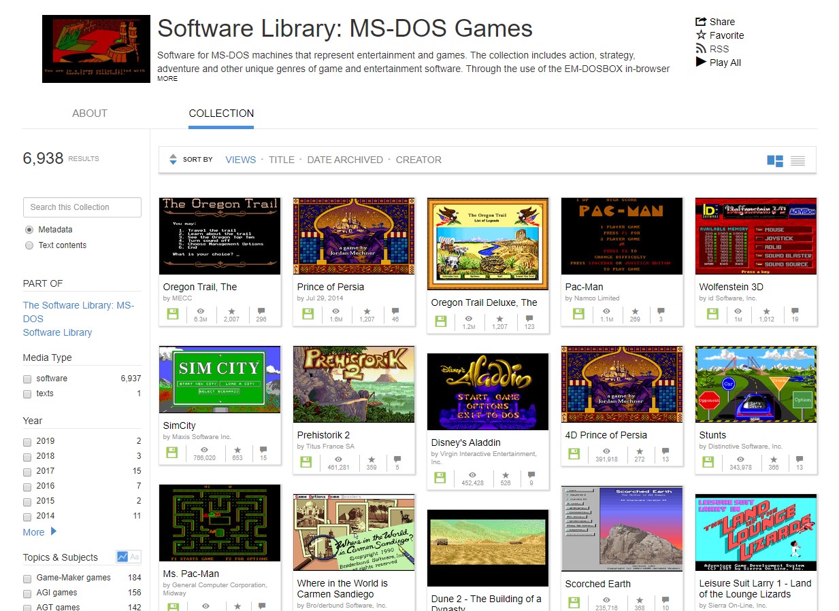Click the floppy disk icon on Scorched Earth card
The height and width of the screenshot is (611, 839).
pos(572,602)
